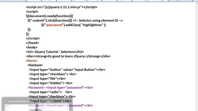The width and height of the screenshot is (198, 111).
Task: Click the input type="hidden" line
Action: pos(51,83)
